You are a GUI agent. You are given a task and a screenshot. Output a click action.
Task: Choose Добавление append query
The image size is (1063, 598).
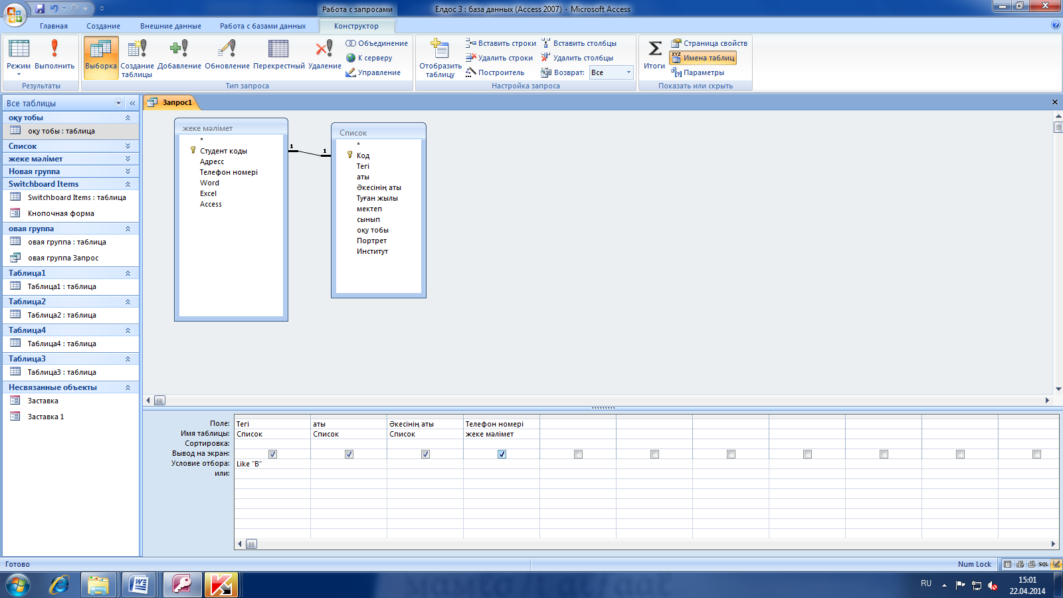tap(179, 54)
